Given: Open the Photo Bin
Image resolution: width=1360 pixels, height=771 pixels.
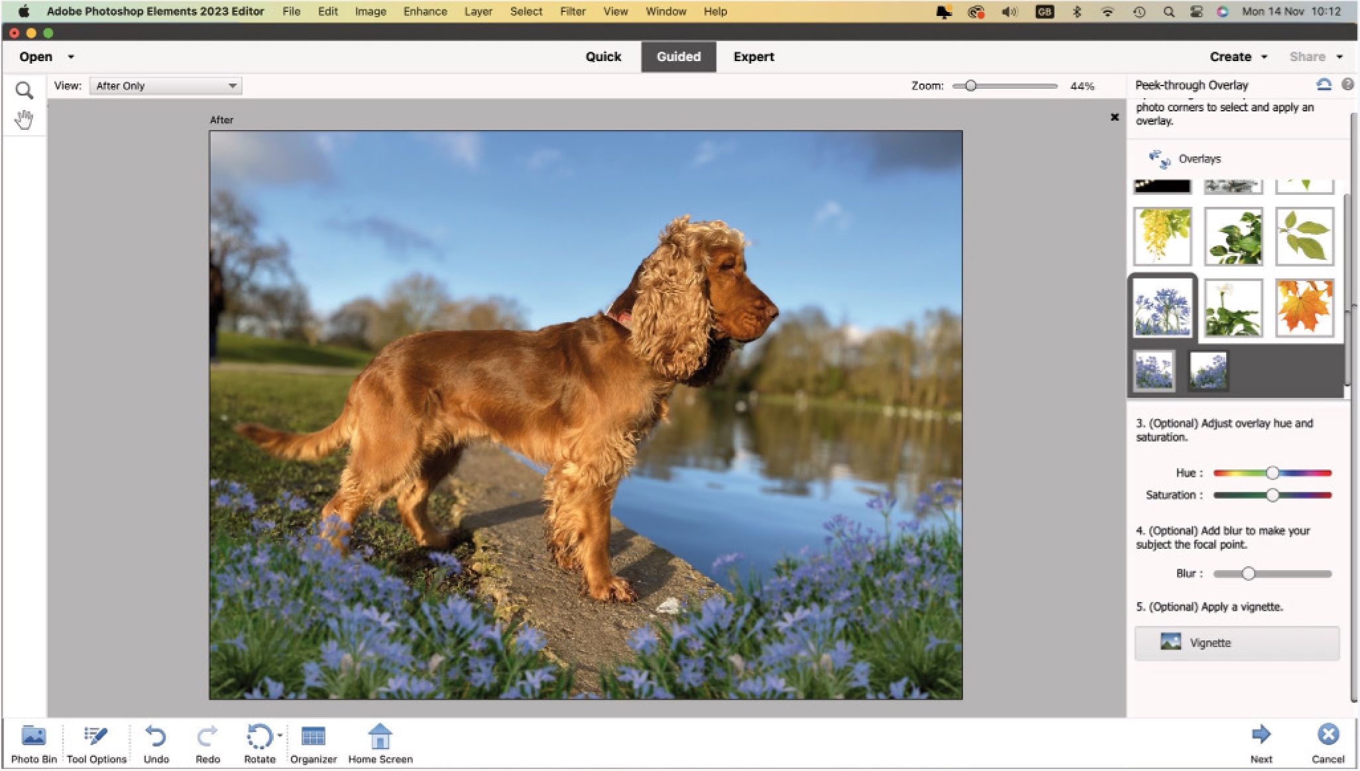Looking at the screenshot, I should tap(34, 744).
